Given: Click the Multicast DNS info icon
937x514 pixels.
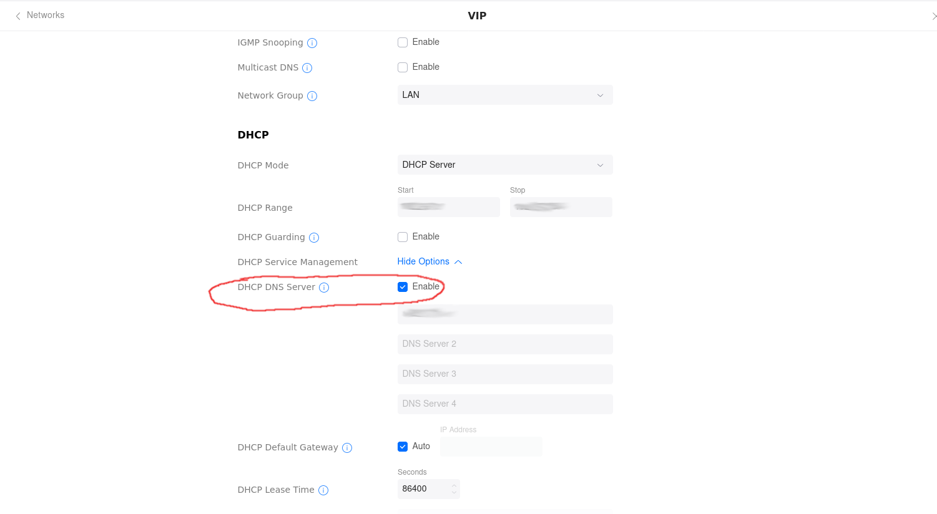Looking at the screenshot, I should [307, 68].
